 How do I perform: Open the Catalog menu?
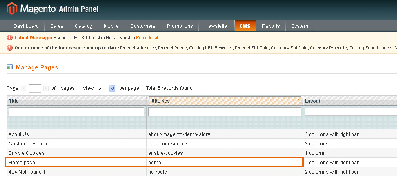tap(83, 26)
